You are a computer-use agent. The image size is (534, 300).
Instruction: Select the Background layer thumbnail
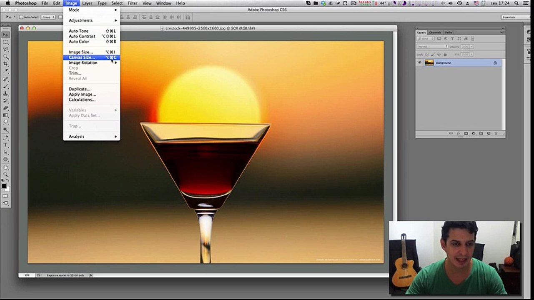[x=429, y=62]
